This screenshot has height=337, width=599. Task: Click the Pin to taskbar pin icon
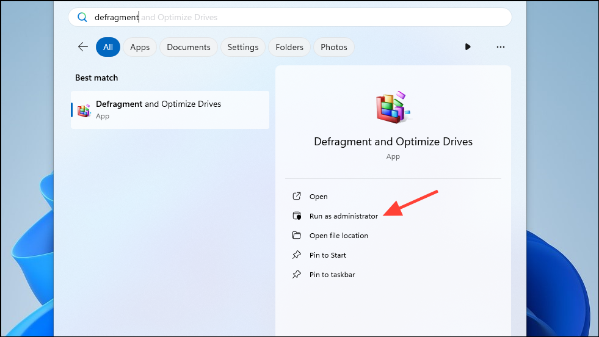tap(297, 274)
